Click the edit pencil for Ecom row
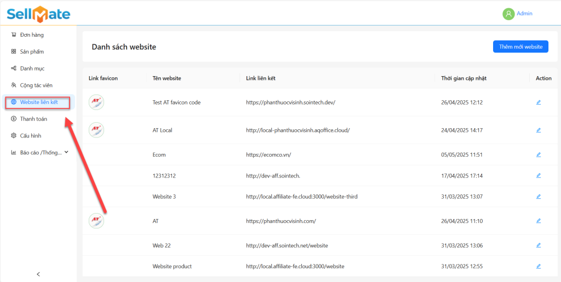This screenshot has height=282, width=561. pos(539,155)
